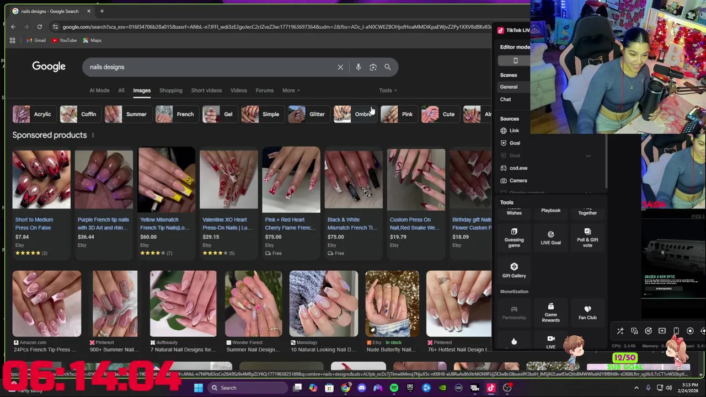Switch to the Short videos tab

click(x=206, y=90)
